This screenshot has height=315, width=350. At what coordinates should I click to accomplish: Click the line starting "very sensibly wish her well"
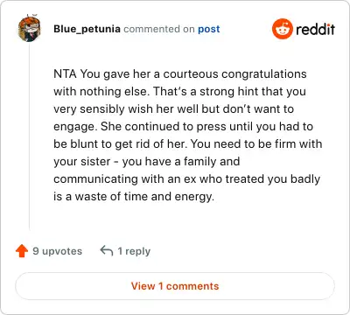pos(173,109)
